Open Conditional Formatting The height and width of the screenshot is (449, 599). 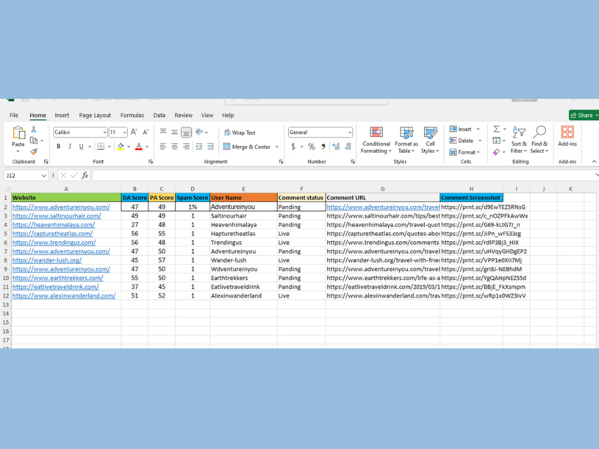pyautogui.click(x=376, y=140)
